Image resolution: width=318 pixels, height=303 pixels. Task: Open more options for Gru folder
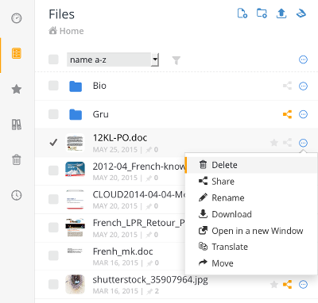coord(303,114)
